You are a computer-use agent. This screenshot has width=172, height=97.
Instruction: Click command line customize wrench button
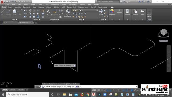click(x=40, y=87)
